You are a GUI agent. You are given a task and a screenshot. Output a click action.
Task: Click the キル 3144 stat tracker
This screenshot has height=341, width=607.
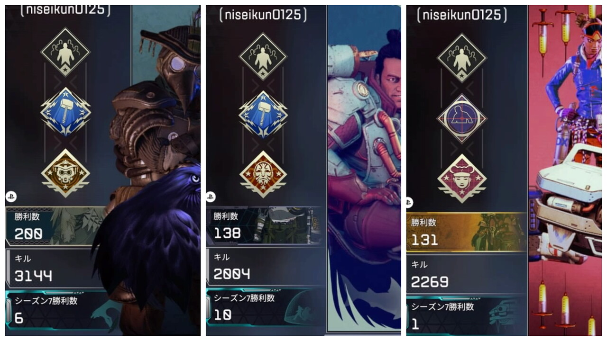click(55, 269)
